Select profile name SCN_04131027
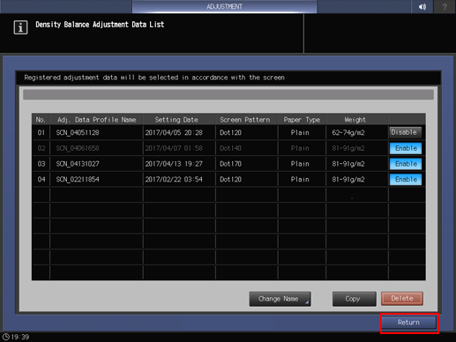The height and width of the screenshot is (342, 456). pyautogui.click(x=78, y=164)
